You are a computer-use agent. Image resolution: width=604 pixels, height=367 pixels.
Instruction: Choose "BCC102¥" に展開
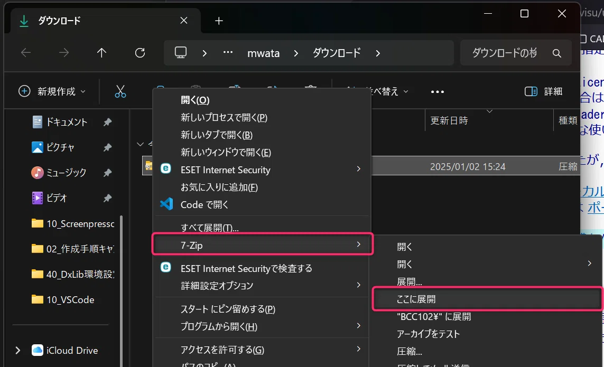click(x=434, y=316)
